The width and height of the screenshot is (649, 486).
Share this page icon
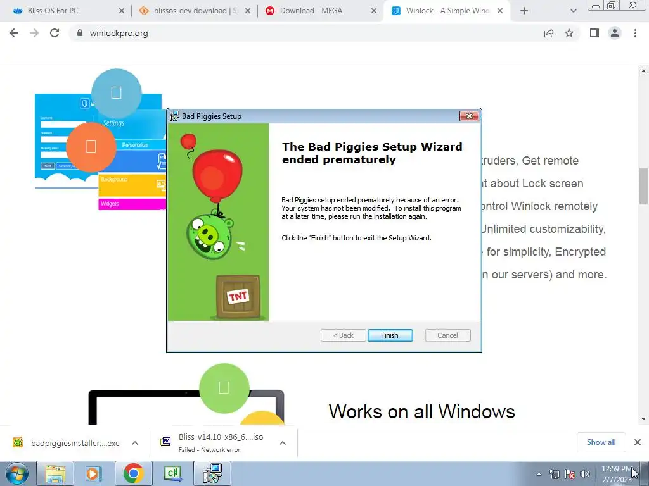[x=549, y=33]
